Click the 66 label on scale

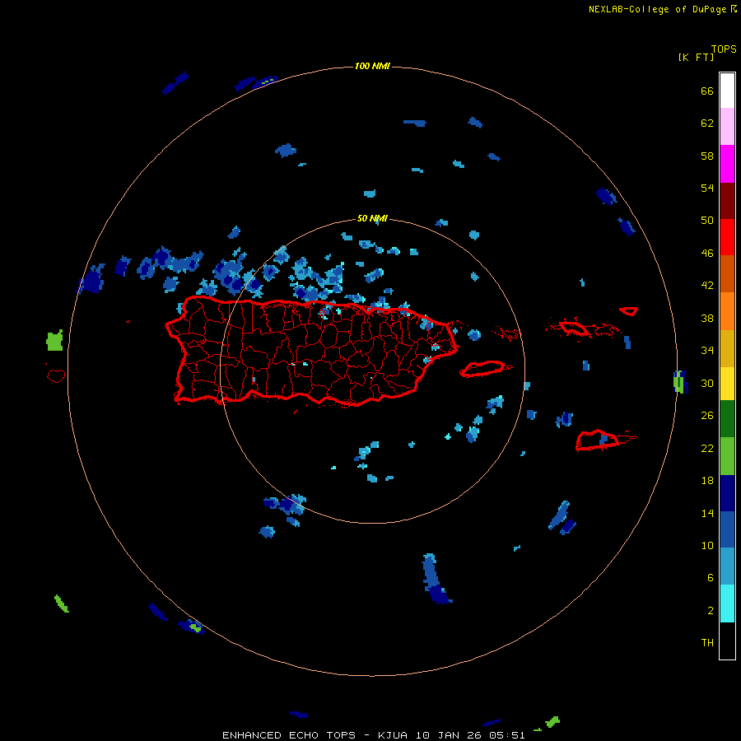pyautogui.click(x=707, y=91)
